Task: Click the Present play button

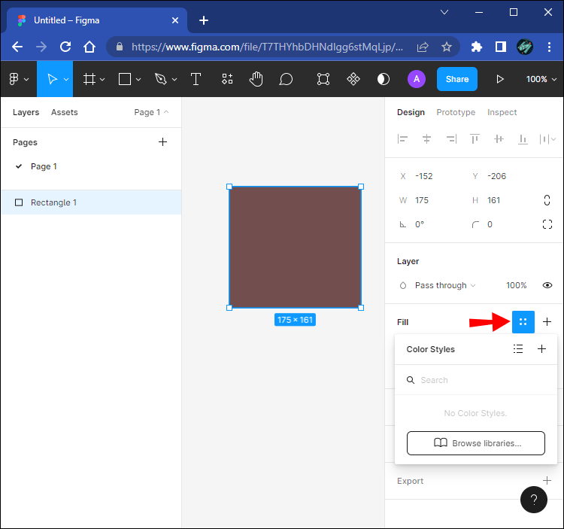Action: tap(500, 79)
